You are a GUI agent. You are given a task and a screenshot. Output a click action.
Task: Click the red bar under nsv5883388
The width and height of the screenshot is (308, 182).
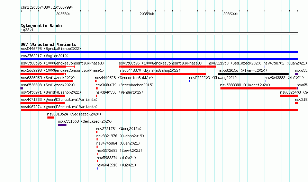point(259,88)
